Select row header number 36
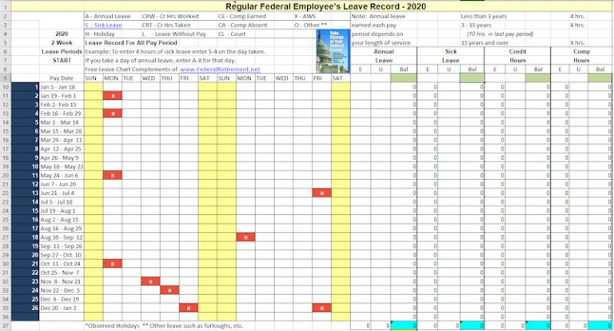The height and width of the screenshot is (331, 614). click(x=4, y=316)
